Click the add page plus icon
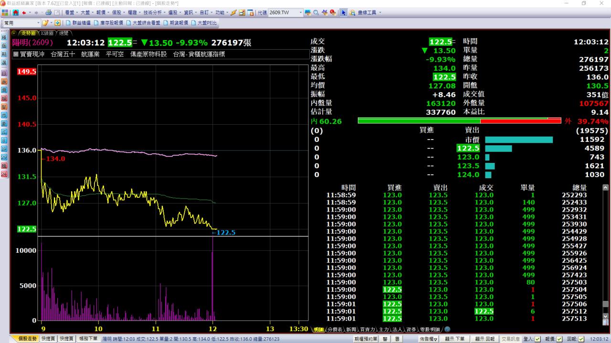Viewport: 611px width, 343px height. click(57, 23)
